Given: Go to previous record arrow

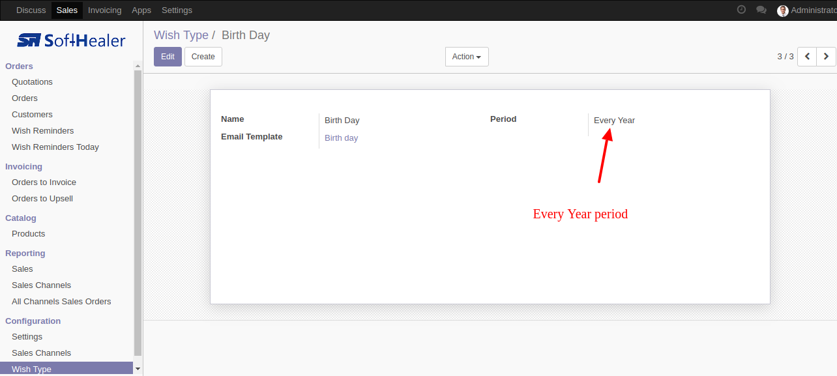Looking at the screenshot, I should coord(807,57).
